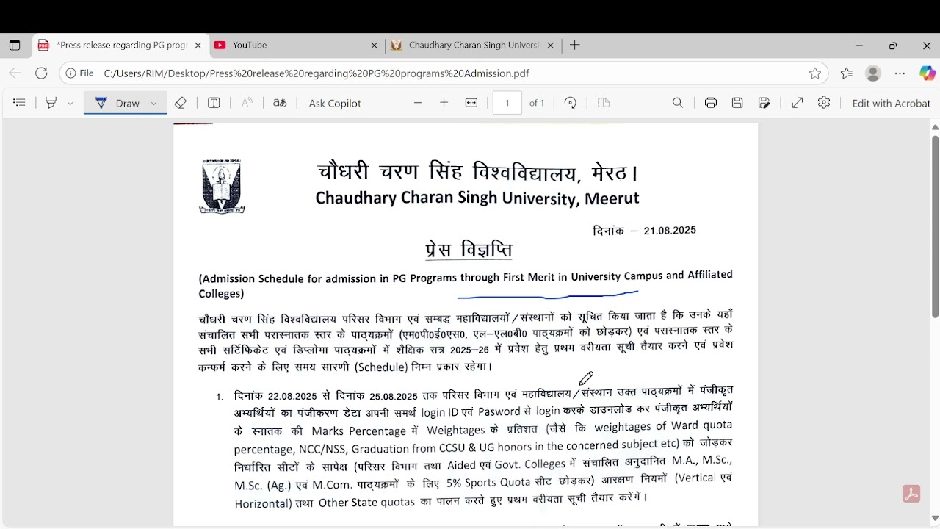Click the floating Adobe Acrobat icon
Image resolution: width=940 pixels, height=529 pixels.
911,494
